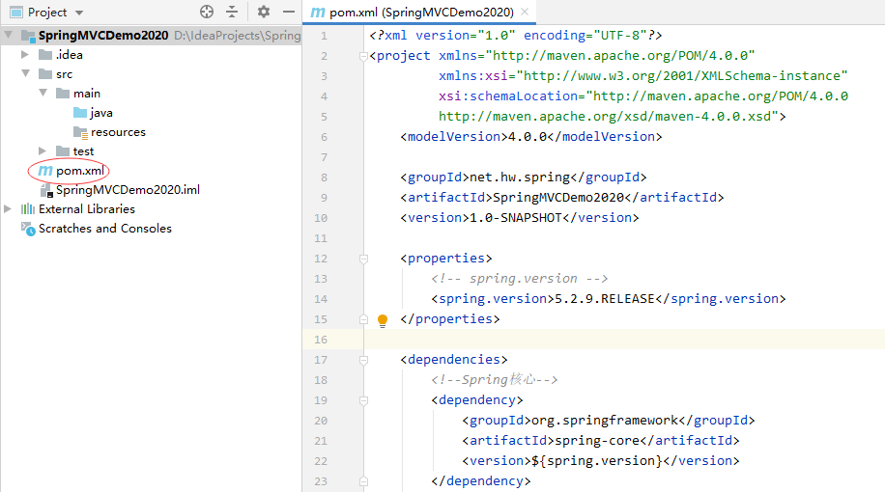Expand the test folder

point(43,151)
